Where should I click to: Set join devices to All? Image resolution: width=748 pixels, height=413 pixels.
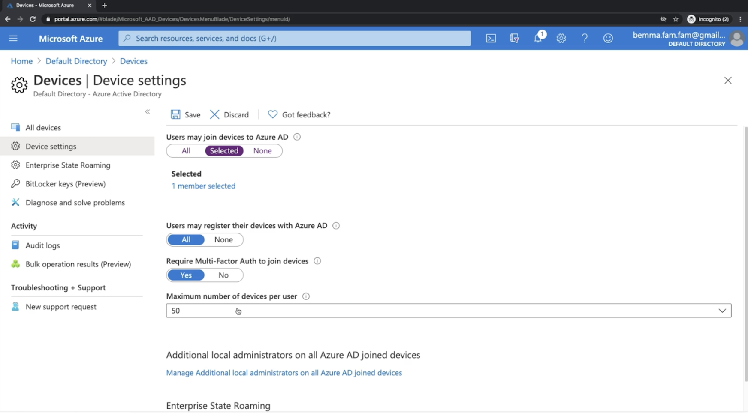pyautogui.click(x=186, y=151)
